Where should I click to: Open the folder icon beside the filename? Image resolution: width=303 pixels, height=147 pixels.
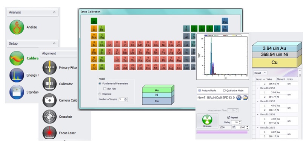pyautogui.click(x=245, y=98)
